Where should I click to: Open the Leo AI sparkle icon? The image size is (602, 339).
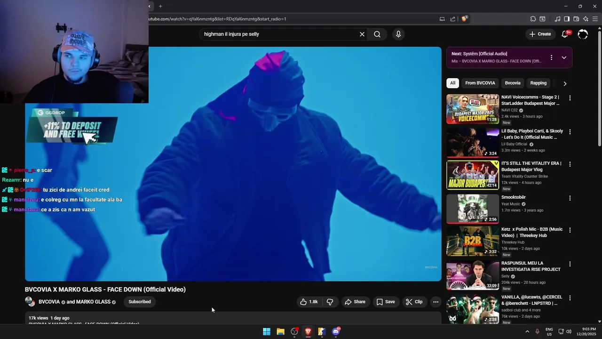(586, 19)
